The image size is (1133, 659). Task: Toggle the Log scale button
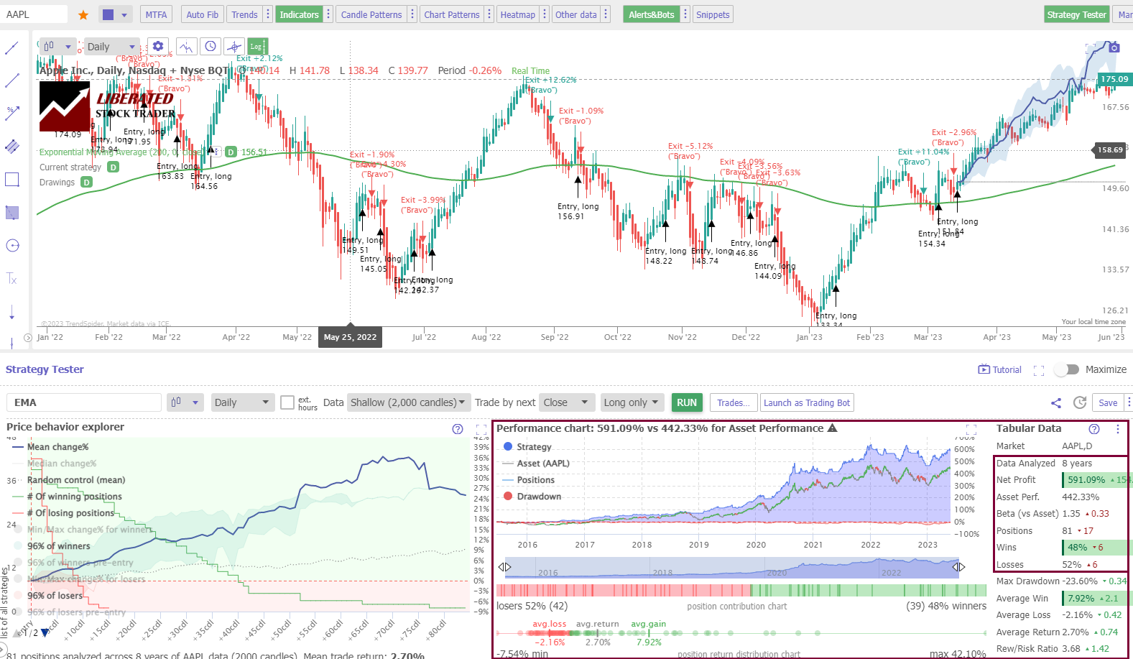(x=258, y=47)
